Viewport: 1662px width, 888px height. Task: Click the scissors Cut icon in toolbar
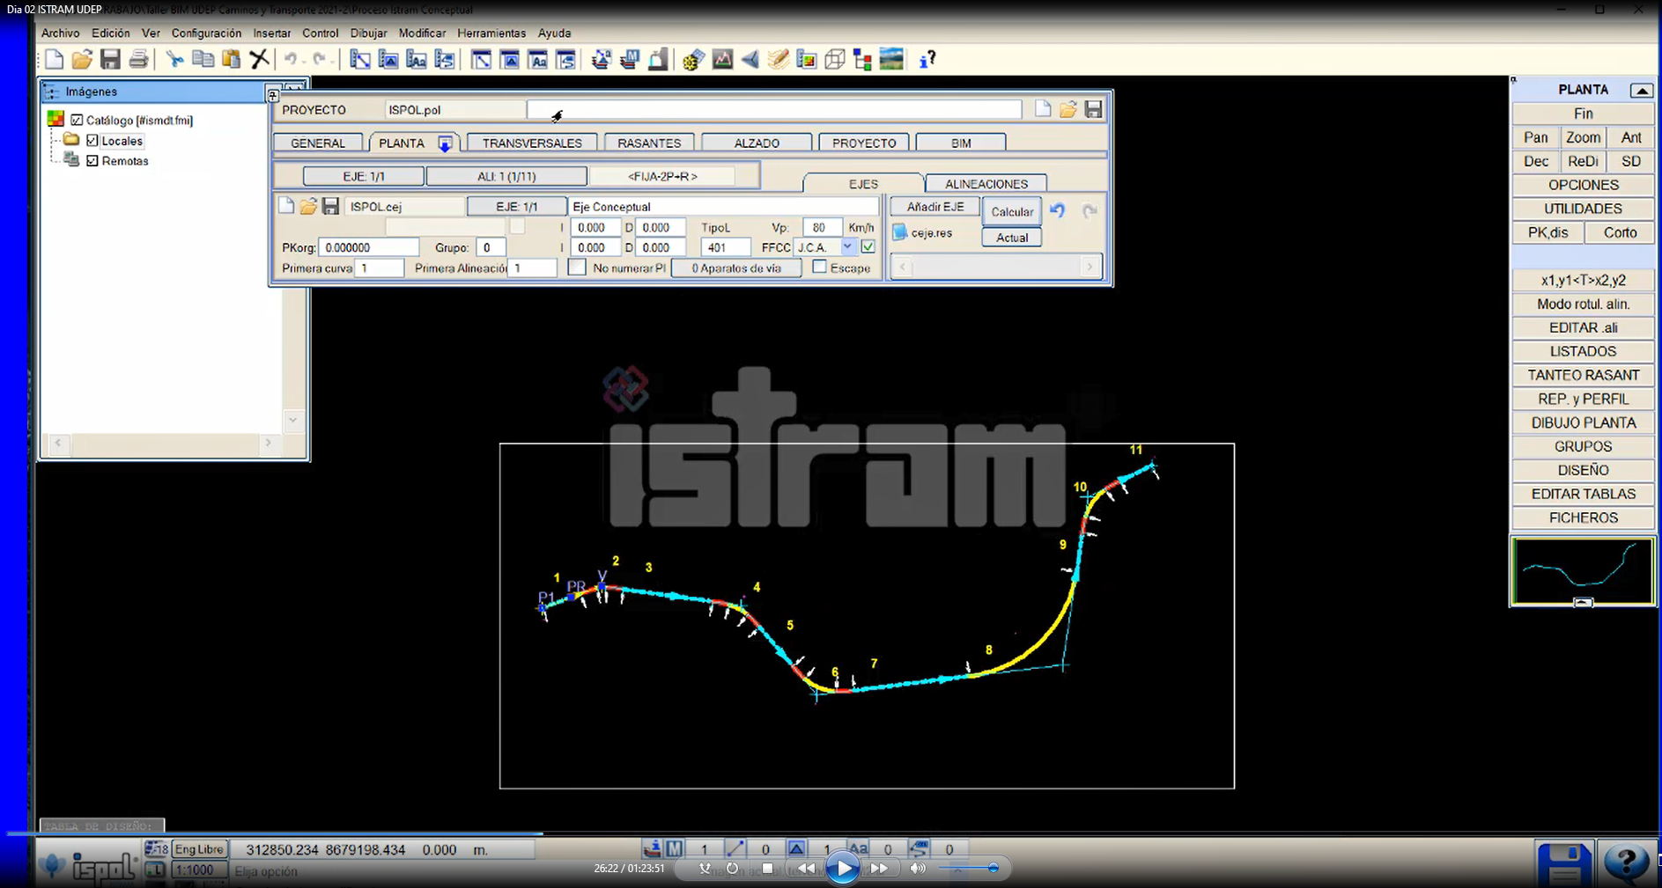(x=174, y=60)
